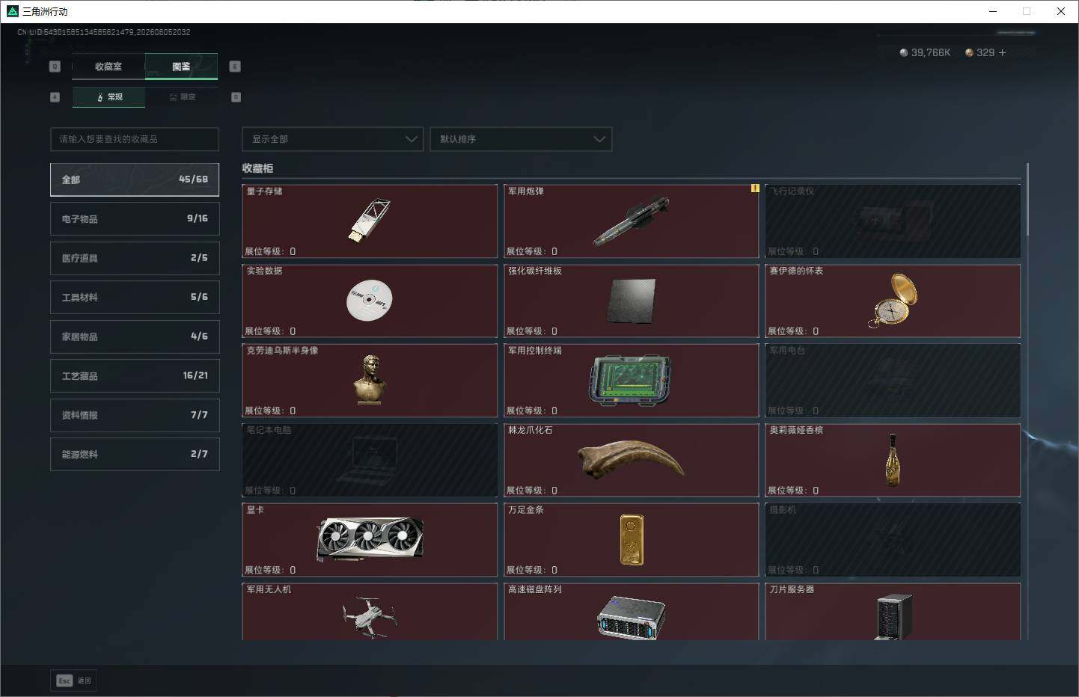
Task: Open the 万足金条 gold bar card
Action: pyautogui.click(x=632, y=540)
